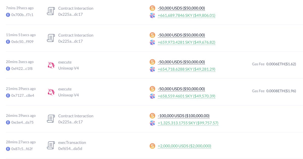Click USDS token icon in 11mins 51secs row
The width and height of the screenshot is (303, 159).
(152, 35)
